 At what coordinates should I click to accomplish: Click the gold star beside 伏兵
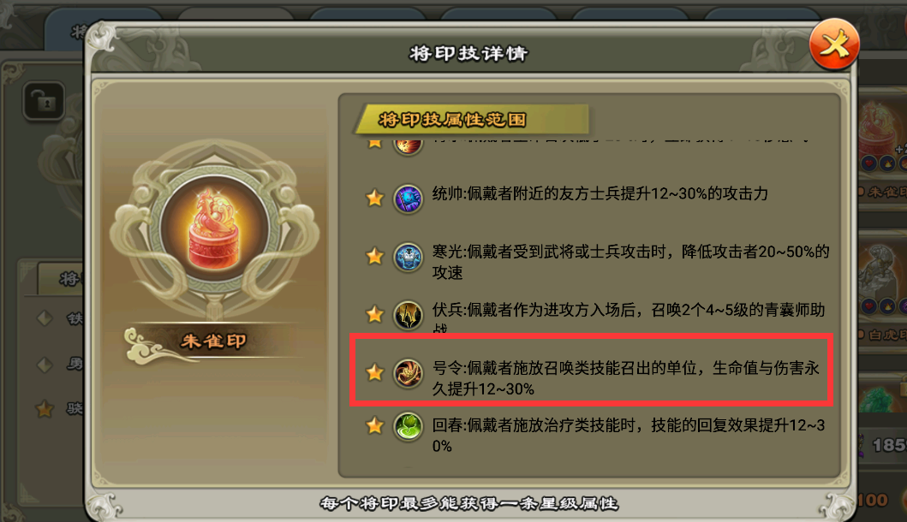coord(375,314)
